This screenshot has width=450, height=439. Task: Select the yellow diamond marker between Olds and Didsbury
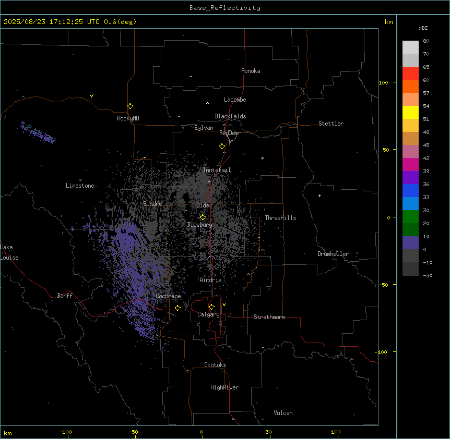(x=203, y=217)
